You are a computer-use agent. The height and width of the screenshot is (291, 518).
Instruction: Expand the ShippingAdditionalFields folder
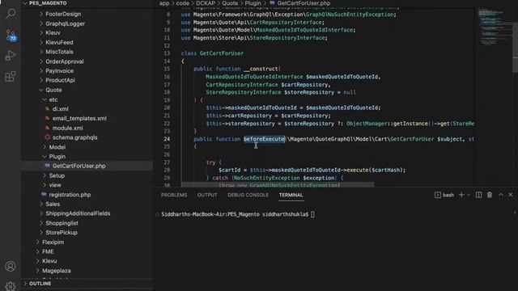[78, 213]
